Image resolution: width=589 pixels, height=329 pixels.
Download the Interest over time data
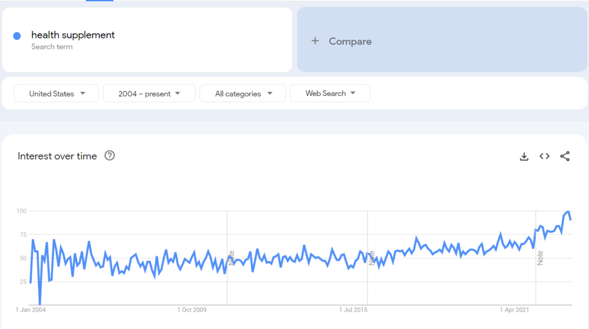coord(524,156)
